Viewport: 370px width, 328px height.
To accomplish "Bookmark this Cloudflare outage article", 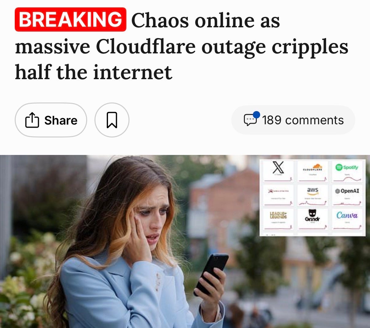I will (x=112, y=120).
